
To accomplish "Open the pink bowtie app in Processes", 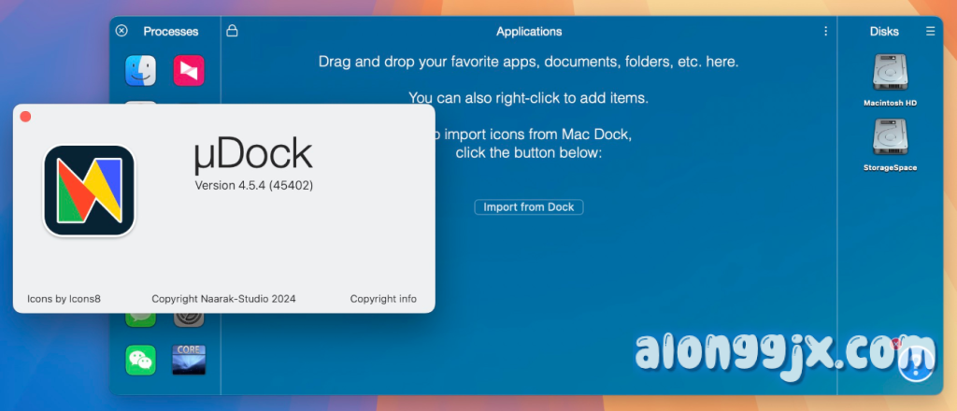I will click(x=188, y=70).
